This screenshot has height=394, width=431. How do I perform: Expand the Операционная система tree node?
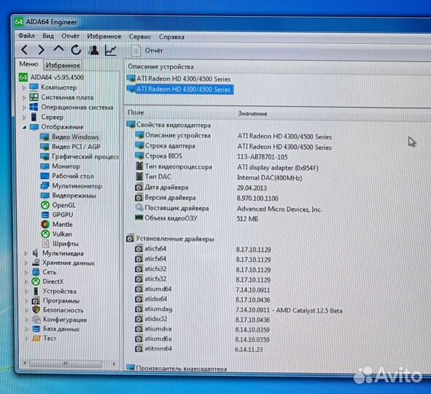point(24,107)
